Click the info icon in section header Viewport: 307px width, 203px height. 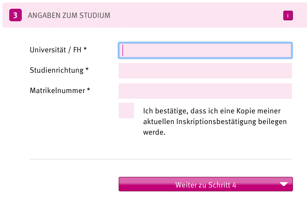288,16
